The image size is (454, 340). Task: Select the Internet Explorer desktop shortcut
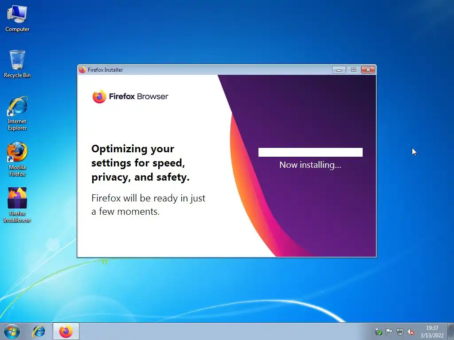tap(17, 113)
